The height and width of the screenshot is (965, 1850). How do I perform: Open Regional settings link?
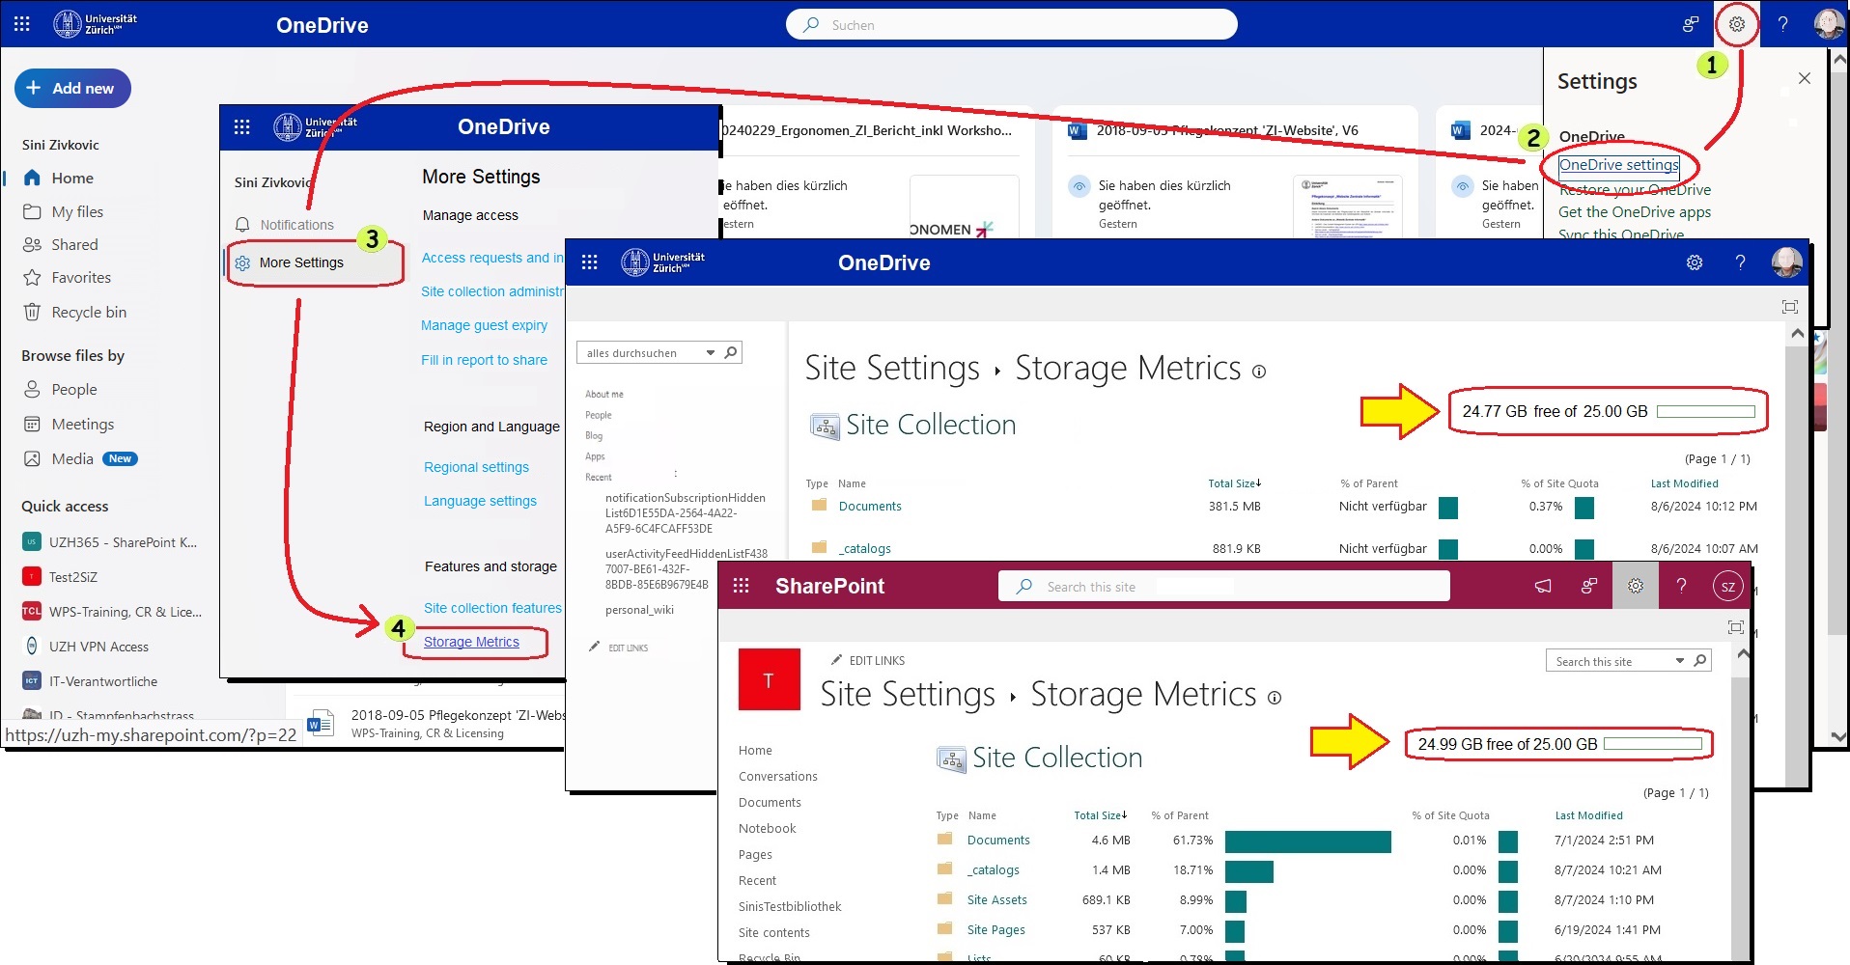click(476, 467)
